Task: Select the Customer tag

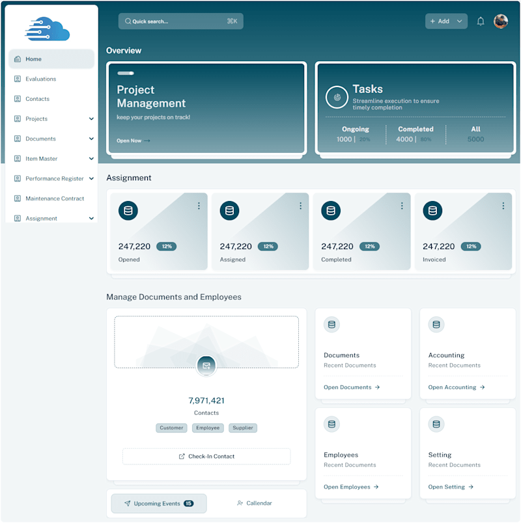Action: coord(171,428)
